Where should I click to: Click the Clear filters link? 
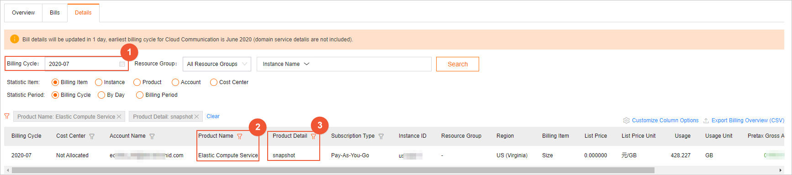coord(213,116)
